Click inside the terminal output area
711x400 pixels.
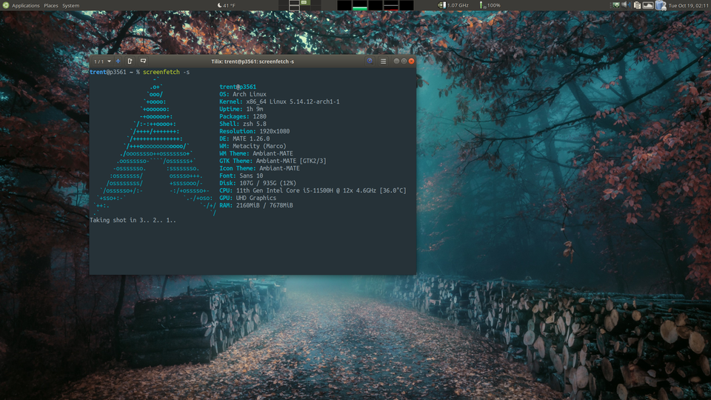[x=252, y=248]
